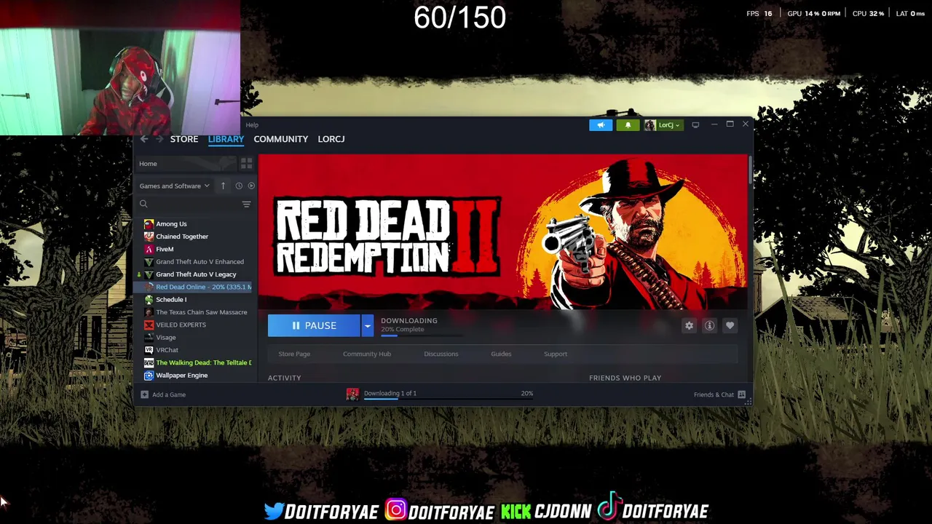
Task: Click the recent clock icon in the sidebar
Action: pos(239,186)
